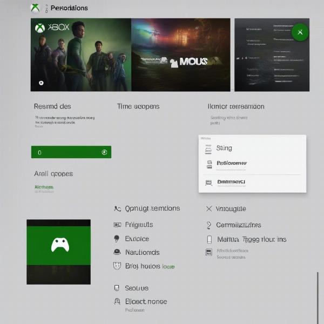Viewport: 324px width, 324px height.
Task: Open the Qpnugt temtions option
Action: pos(152,208)
